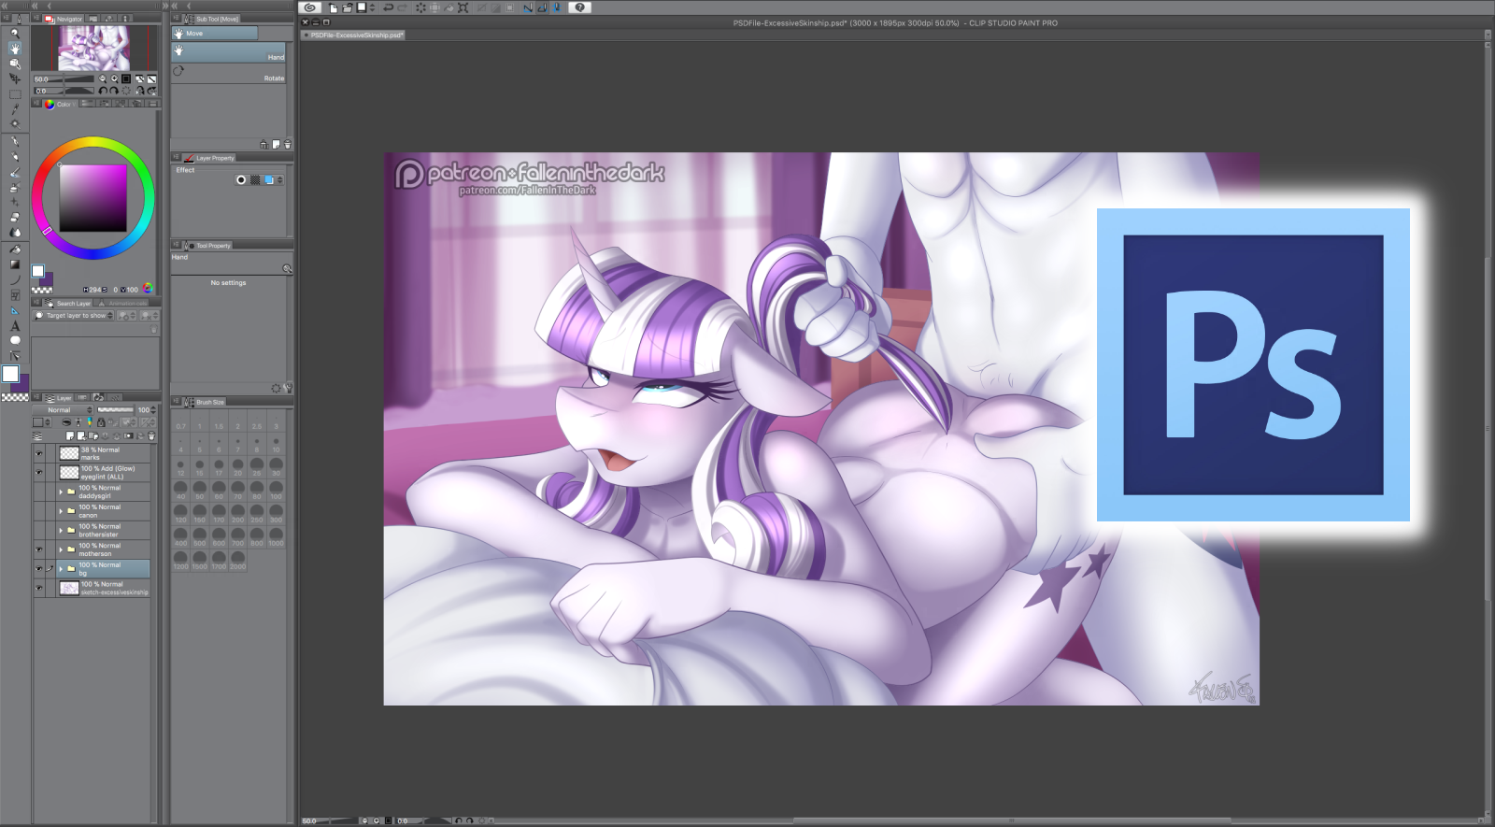Select the Zoom magnifier tool
The height and width of the screenshot is (827, 1495).
[14, 34]
